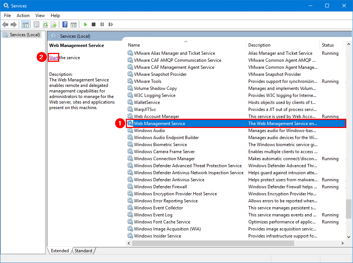Click gear icon beside Windows Insider Service
The image size is (353, 263).
click(130, 236)
